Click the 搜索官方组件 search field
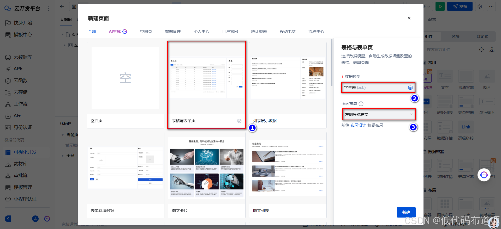The width and height of the screenshot is (501, 229). 450,49
